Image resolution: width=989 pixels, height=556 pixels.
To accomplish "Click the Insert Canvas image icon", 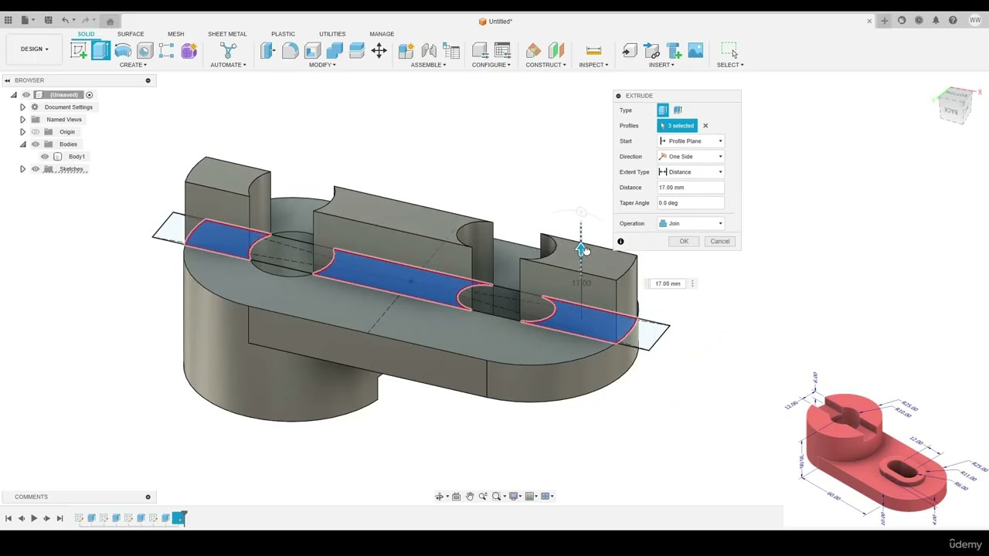I will tap(695, 51).
